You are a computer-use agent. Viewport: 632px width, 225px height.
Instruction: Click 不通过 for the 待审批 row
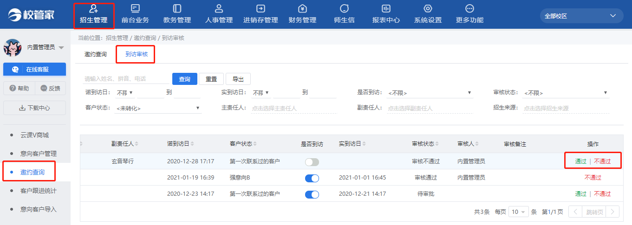(x=602, y=194)
